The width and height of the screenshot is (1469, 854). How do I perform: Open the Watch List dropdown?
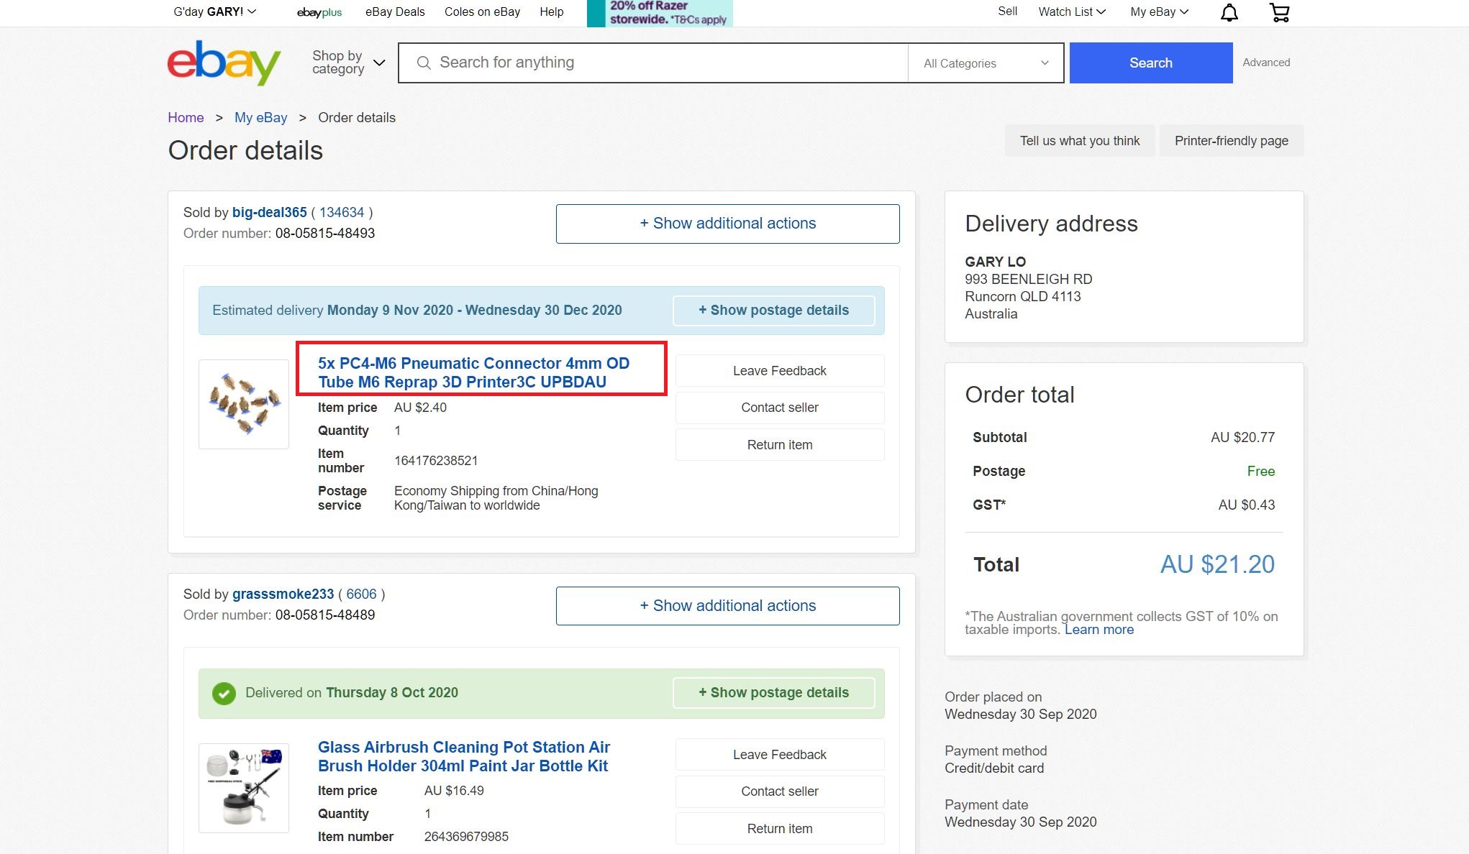1072,12
